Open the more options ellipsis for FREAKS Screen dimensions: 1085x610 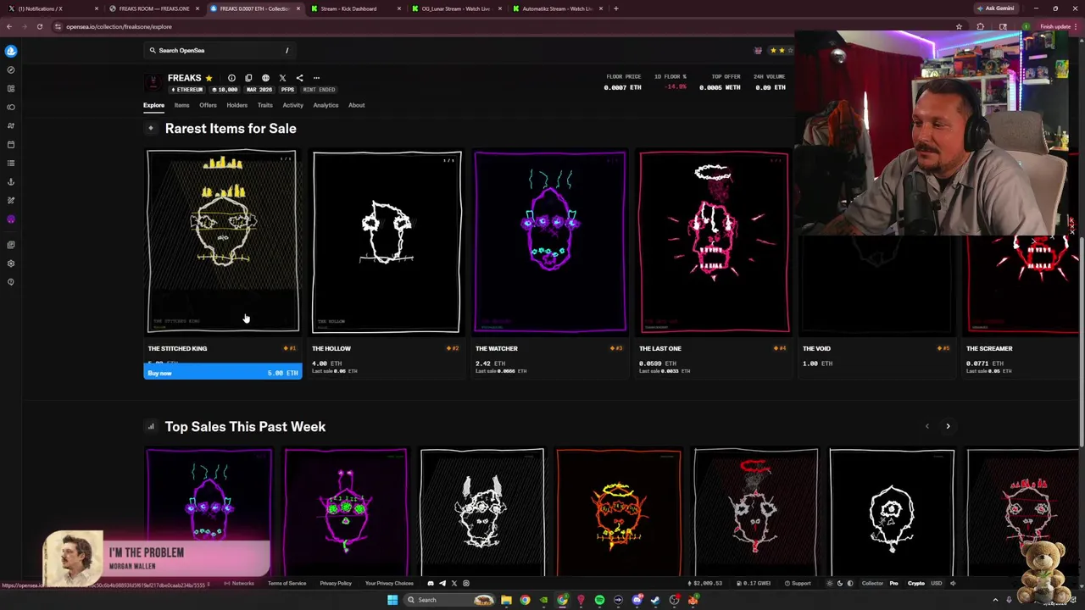point(316,78)
